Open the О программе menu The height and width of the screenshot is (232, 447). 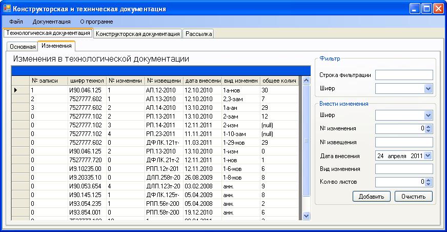coord(96,22)
